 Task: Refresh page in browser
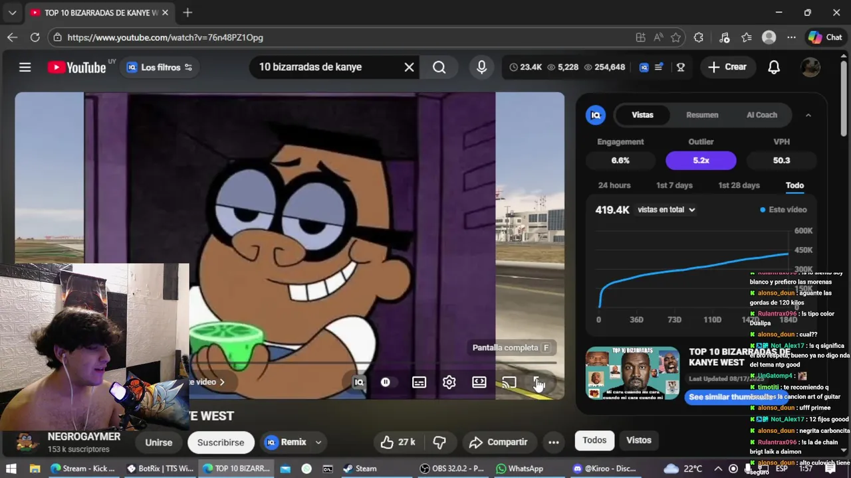pyautogui.click(x=35, y=38)
